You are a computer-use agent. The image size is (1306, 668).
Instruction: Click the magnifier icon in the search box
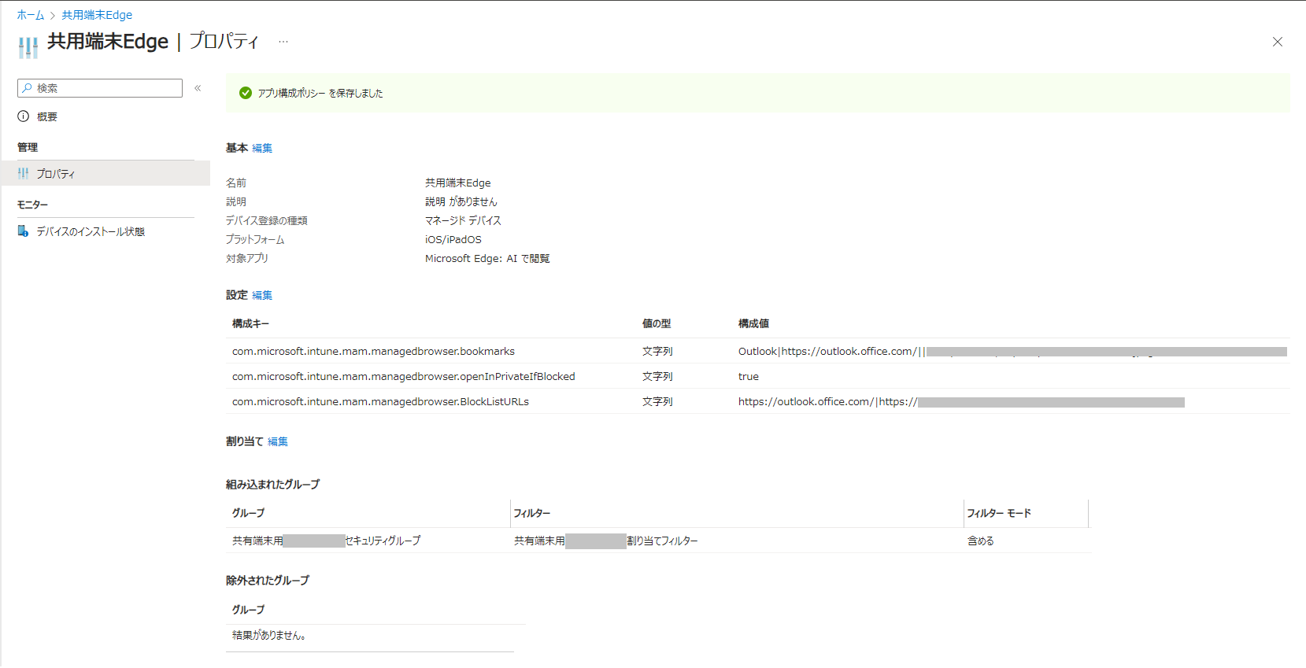pos(27,88)
